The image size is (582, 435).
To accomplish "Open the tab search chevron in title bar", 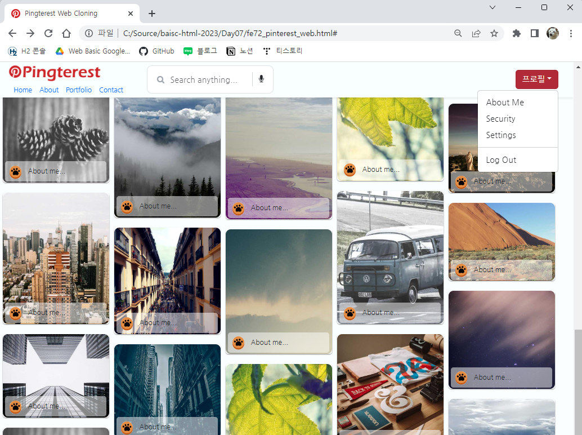I will (493, 7).
